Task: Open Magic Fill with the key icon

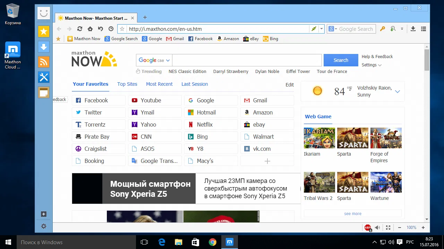Action: [x=382, y=29]
